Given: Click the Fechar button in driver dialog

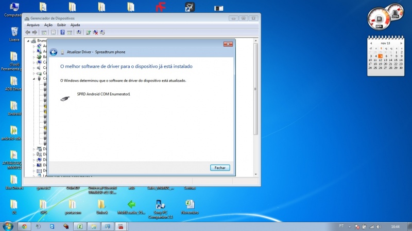Looking at the screenshot, I should [x=220, y=168].
